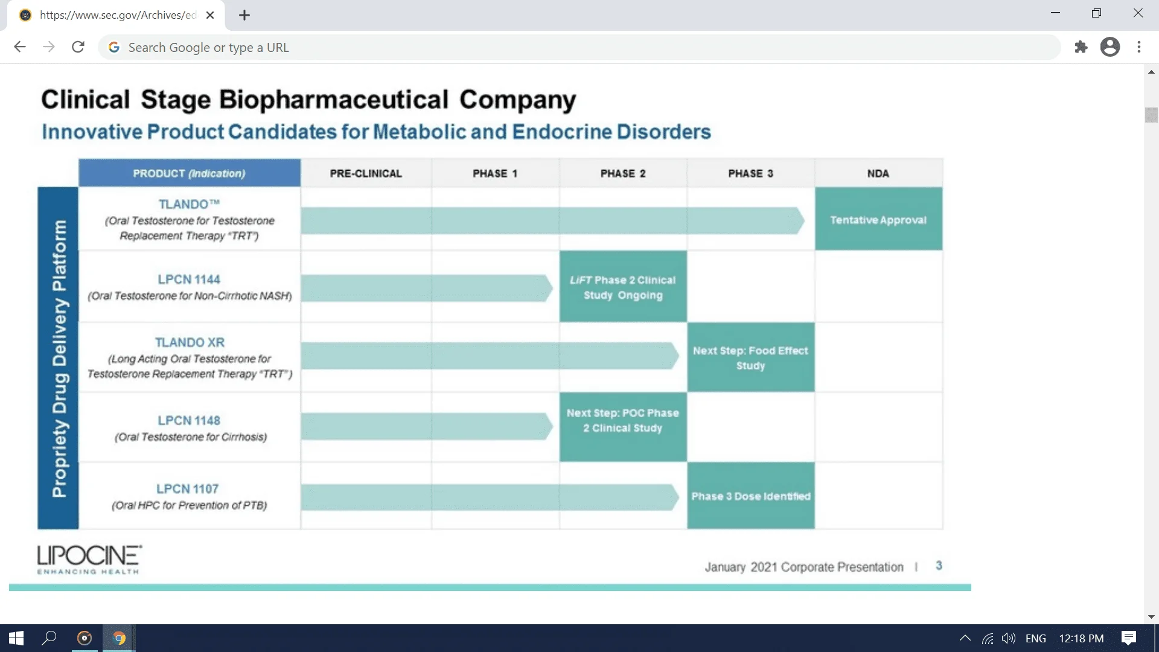1159x652 pixels.
Task: Click LIFT Phase 2 Clinical Study Ongoing box
Action: 623,287
